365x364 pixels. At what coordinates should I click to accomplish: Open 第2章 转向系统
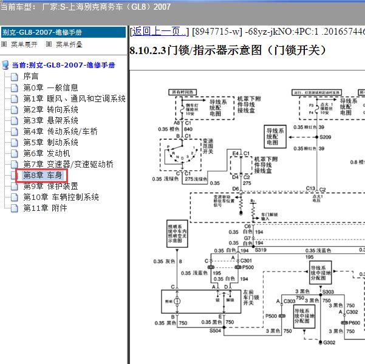[x=51, y=109]
